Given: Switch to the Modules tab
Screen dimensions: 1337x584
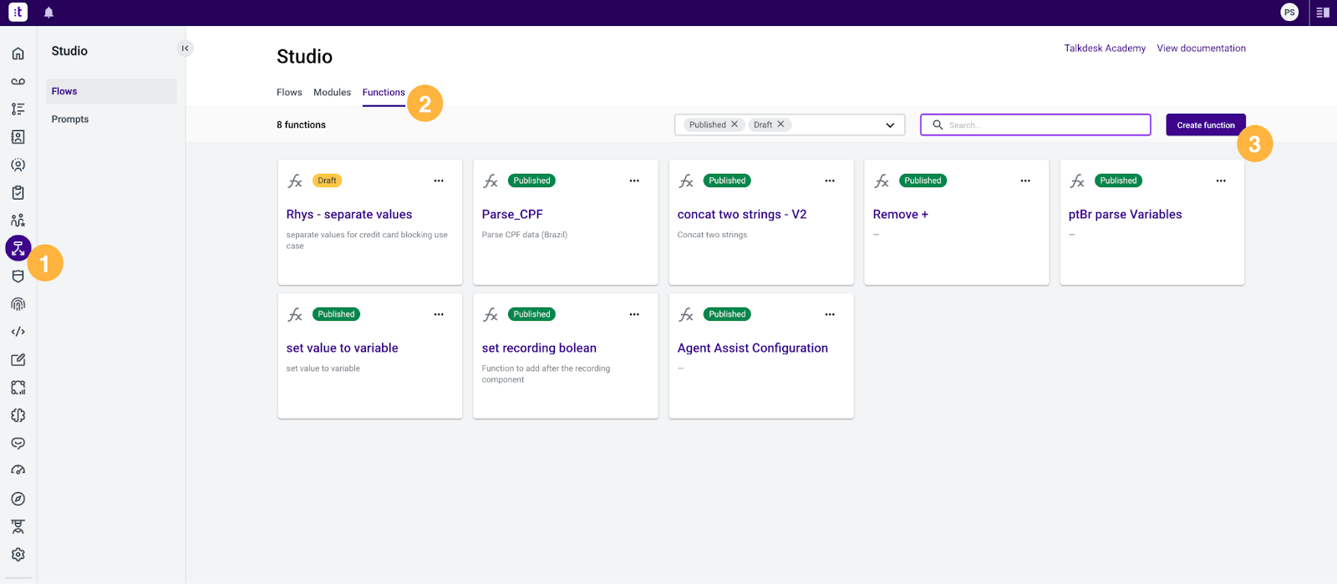Looking at the screenshot, I should click(x=332, y=93).
